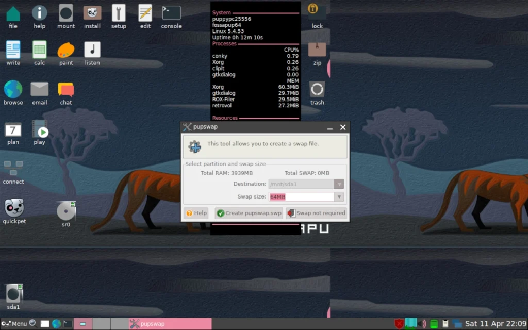Click the taskbar show desktop icon
Image resolution: width=528 pixels, height=330 pixels.
click(x=45, y=324)
